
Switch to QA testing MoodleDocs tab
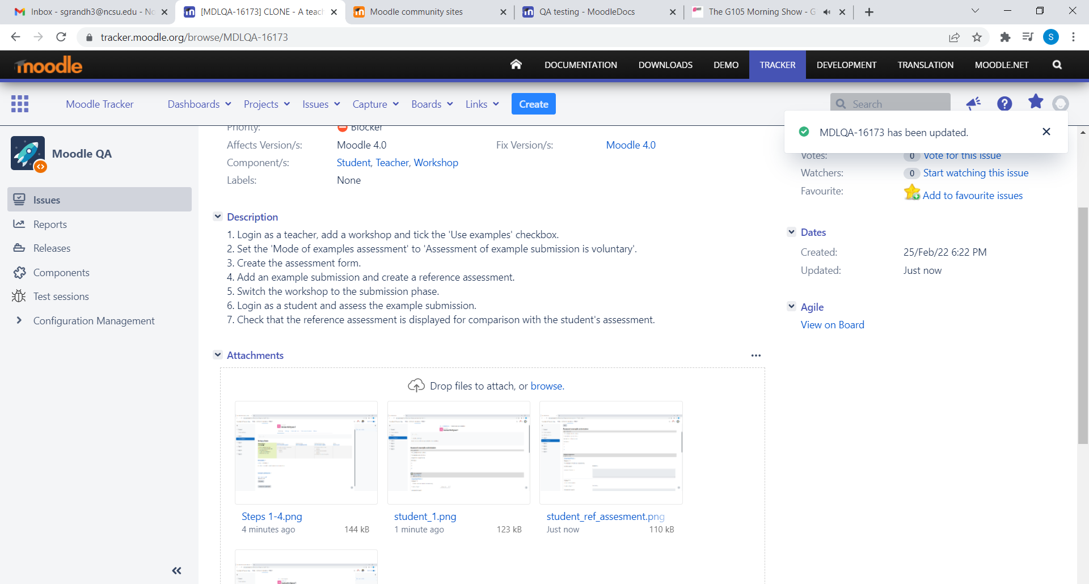point(598,12)
